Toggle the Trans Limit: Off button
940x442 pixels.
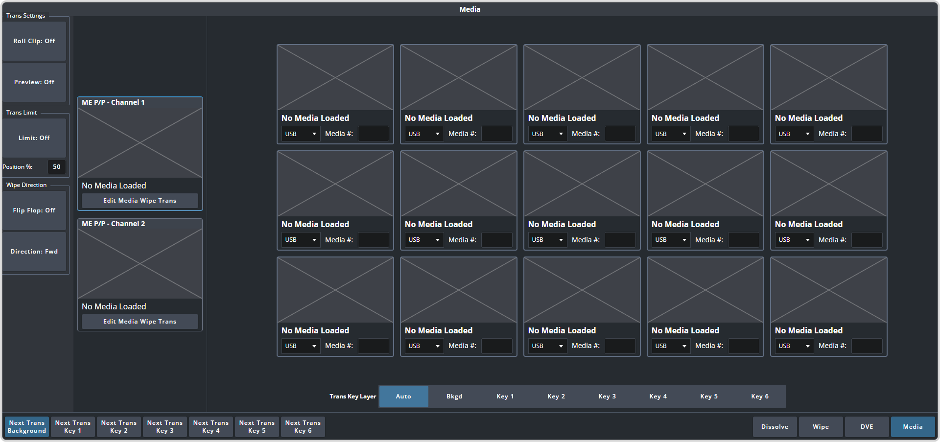point(34,138)
